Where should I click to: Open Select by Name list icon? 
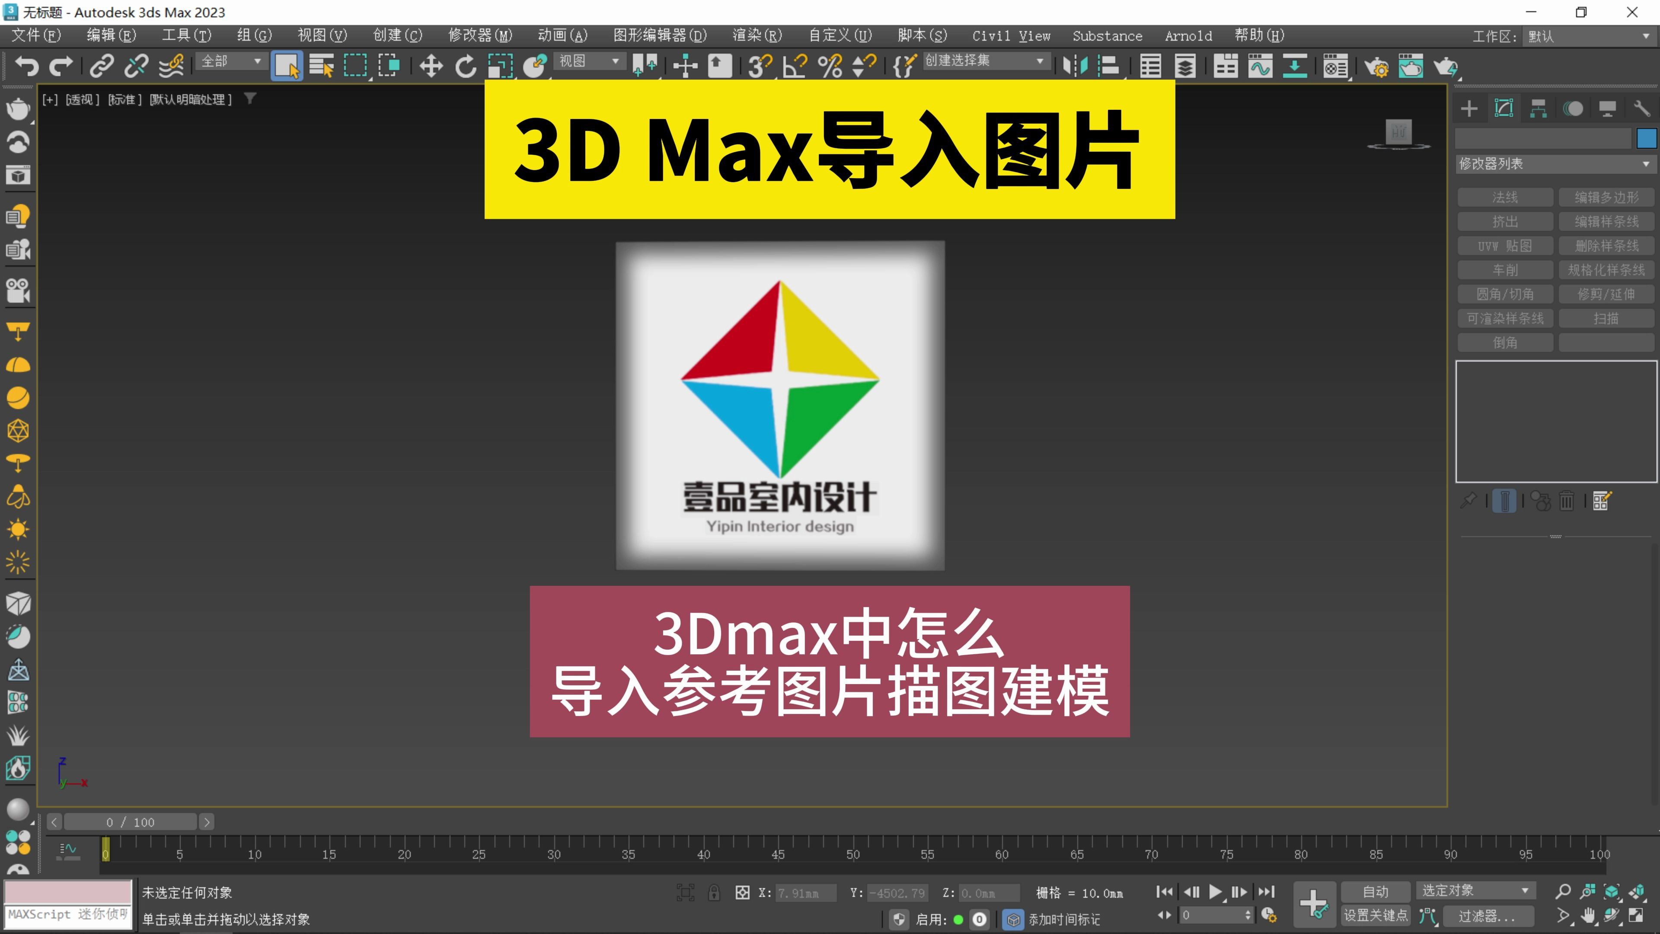[x=321, y=66]
